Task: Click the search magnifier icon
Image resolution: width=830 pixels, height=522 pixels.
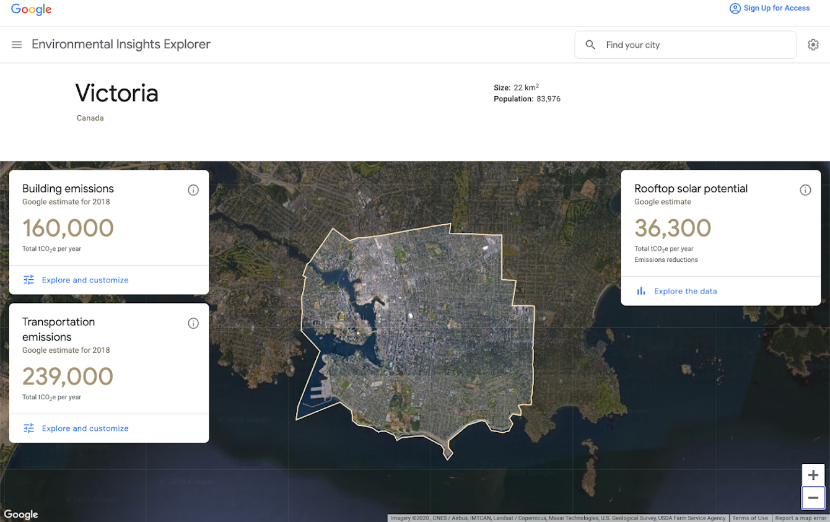Action: pos(590,45)
